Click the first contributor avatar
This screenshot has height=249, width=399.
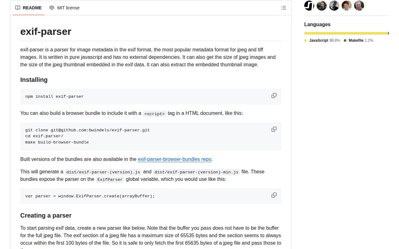coord(309,6)
